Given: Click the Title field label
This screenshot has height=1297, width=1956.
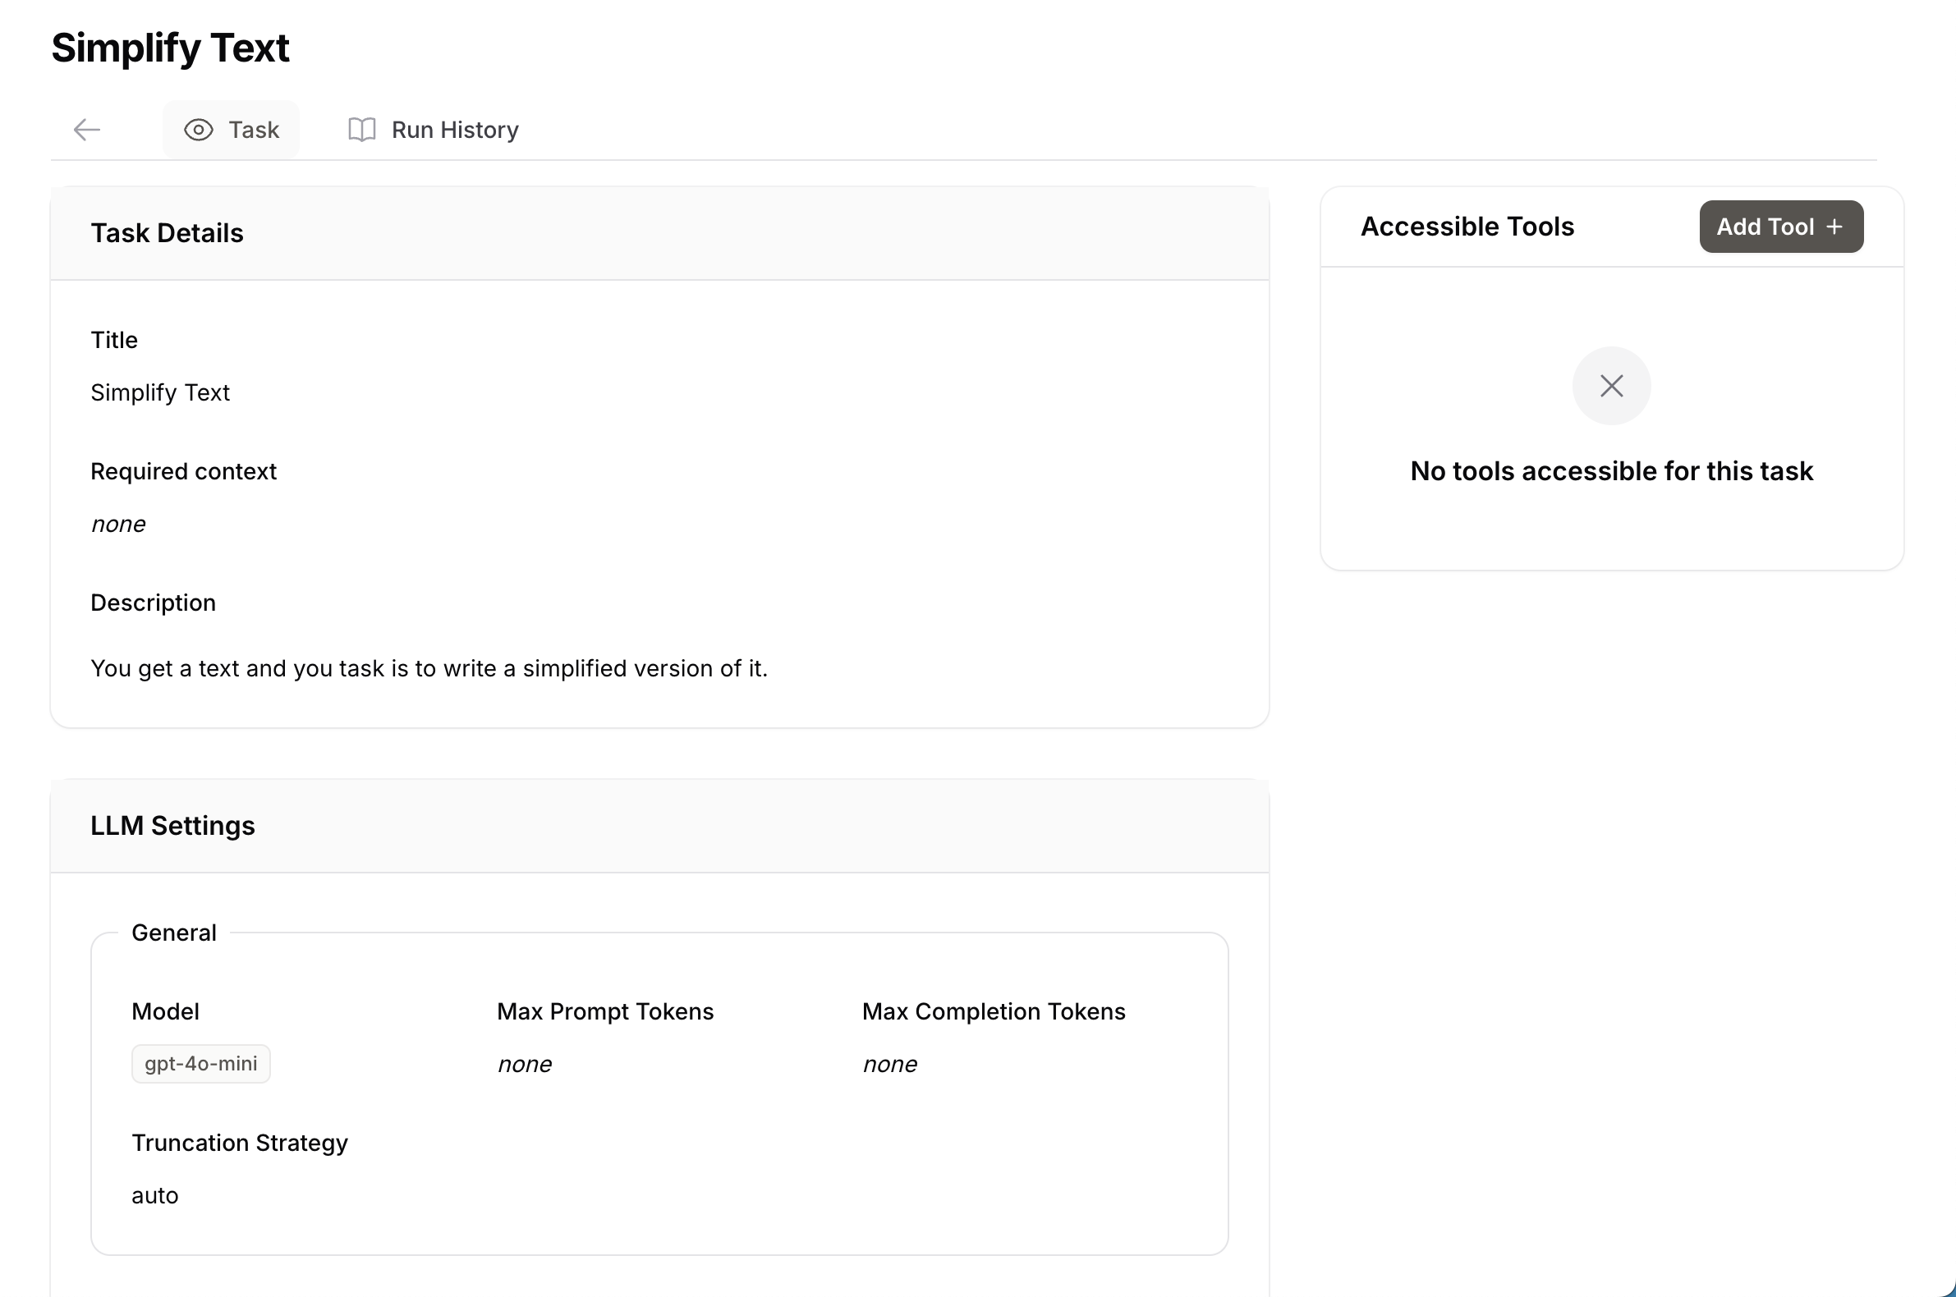Looking at the screenshot, I should pos(114,340).
